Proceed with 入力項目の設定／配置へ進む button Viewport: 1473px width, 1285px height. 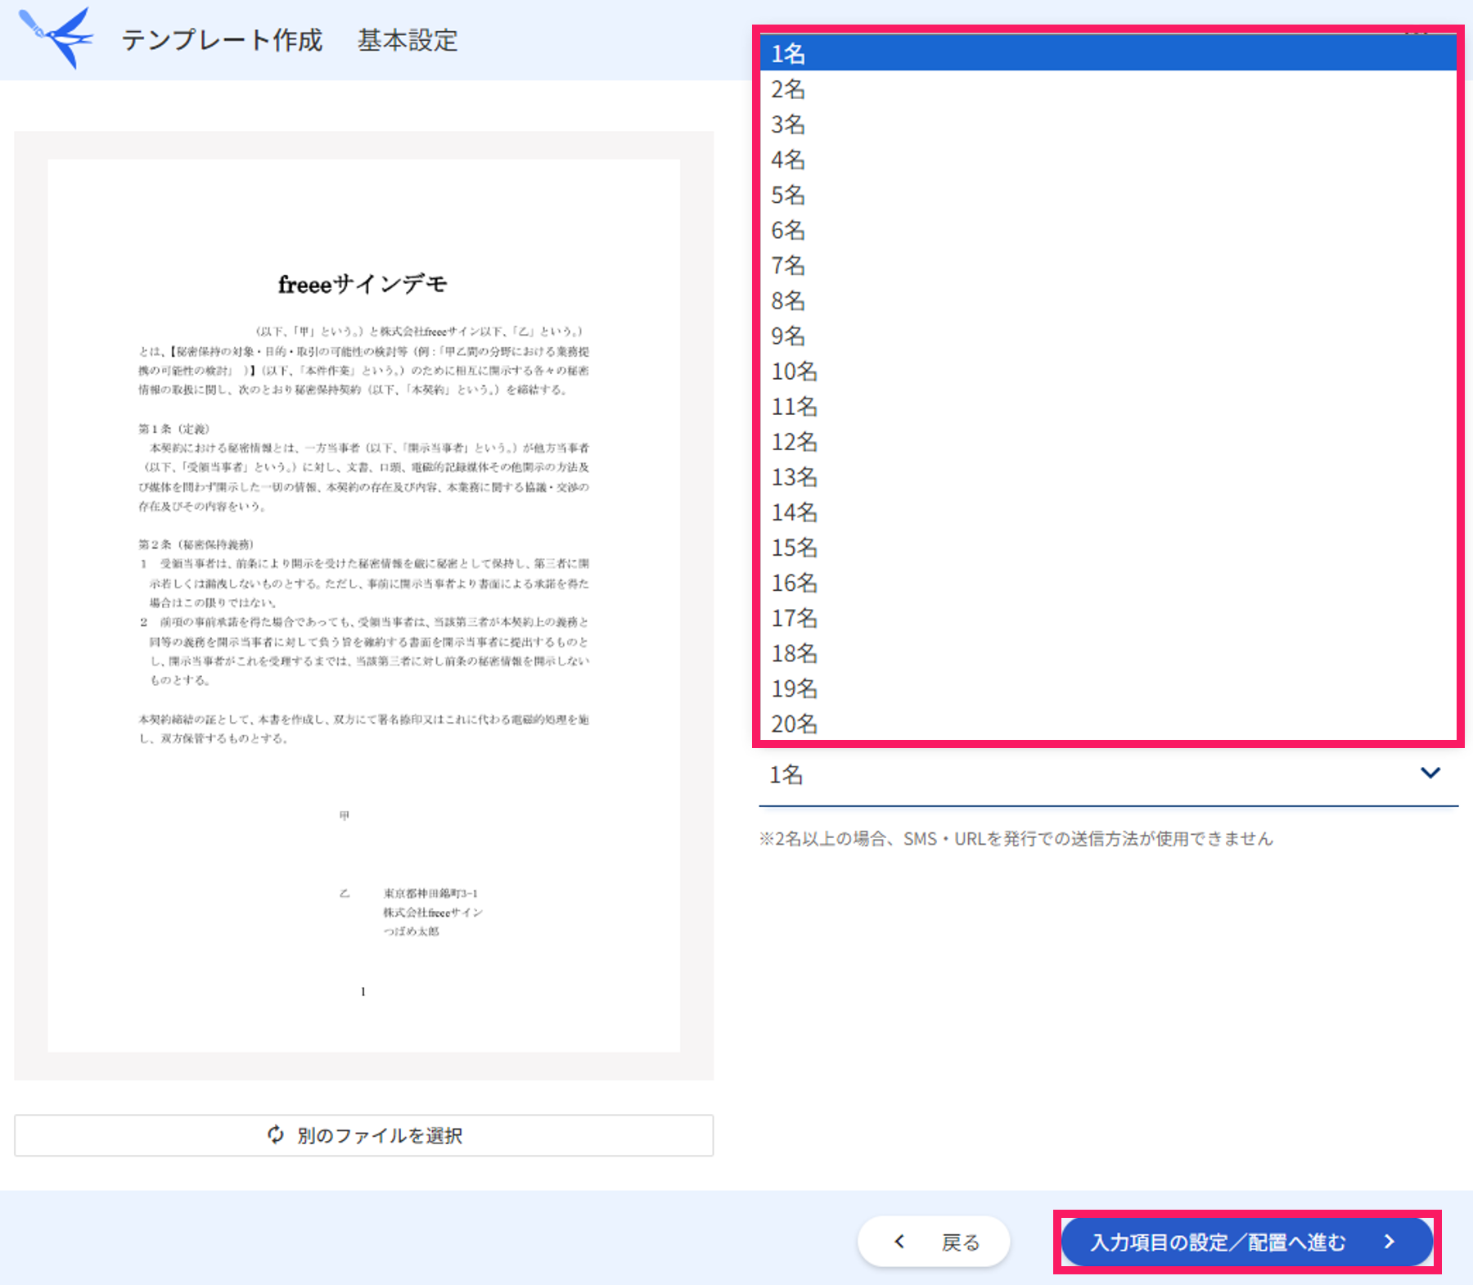(1246, 1242)
